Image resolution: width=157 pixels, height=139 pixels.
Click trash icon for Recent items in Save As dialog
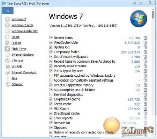click(145, 62)
